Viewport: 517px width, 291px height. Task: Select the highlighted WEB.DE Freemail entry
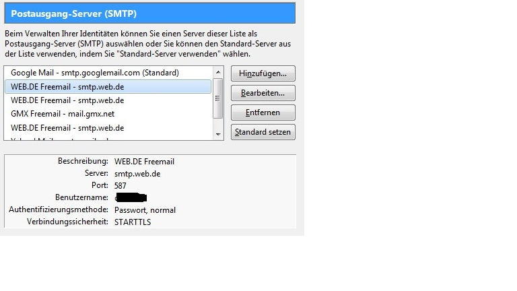point(108,86)
